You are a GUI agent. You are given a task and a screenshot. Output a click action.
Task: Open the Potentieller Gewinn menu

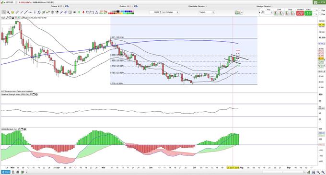pyautogui.click(x=198, y=6)
